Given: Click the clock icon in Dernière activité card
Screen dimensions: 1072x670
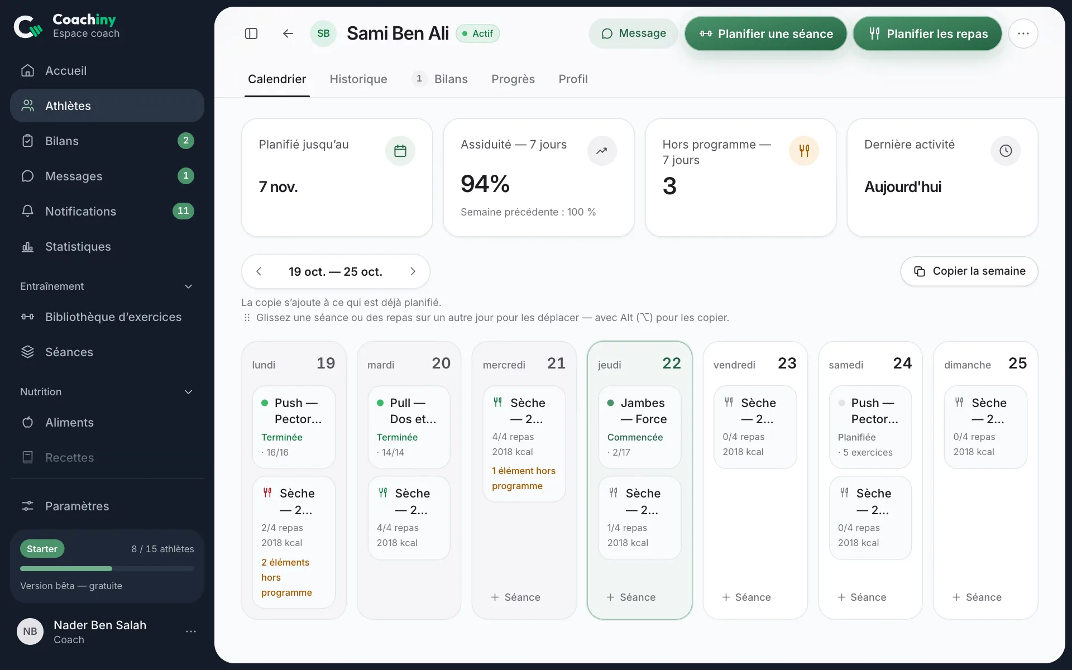Looking at the screenshot, I should coord(1005,151).
